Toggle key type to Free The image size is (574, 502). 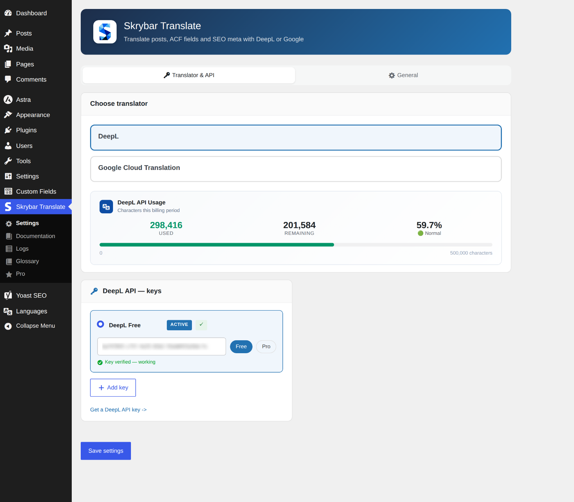point(241,346)
